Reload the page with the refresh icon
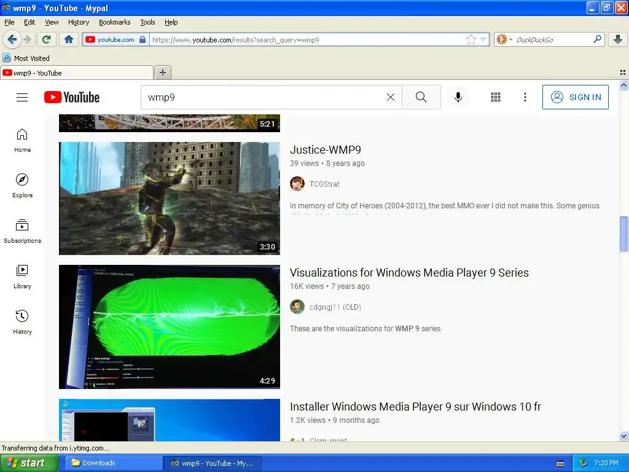The width and height of the screenshot is (629, 472). tap(47, 39)
